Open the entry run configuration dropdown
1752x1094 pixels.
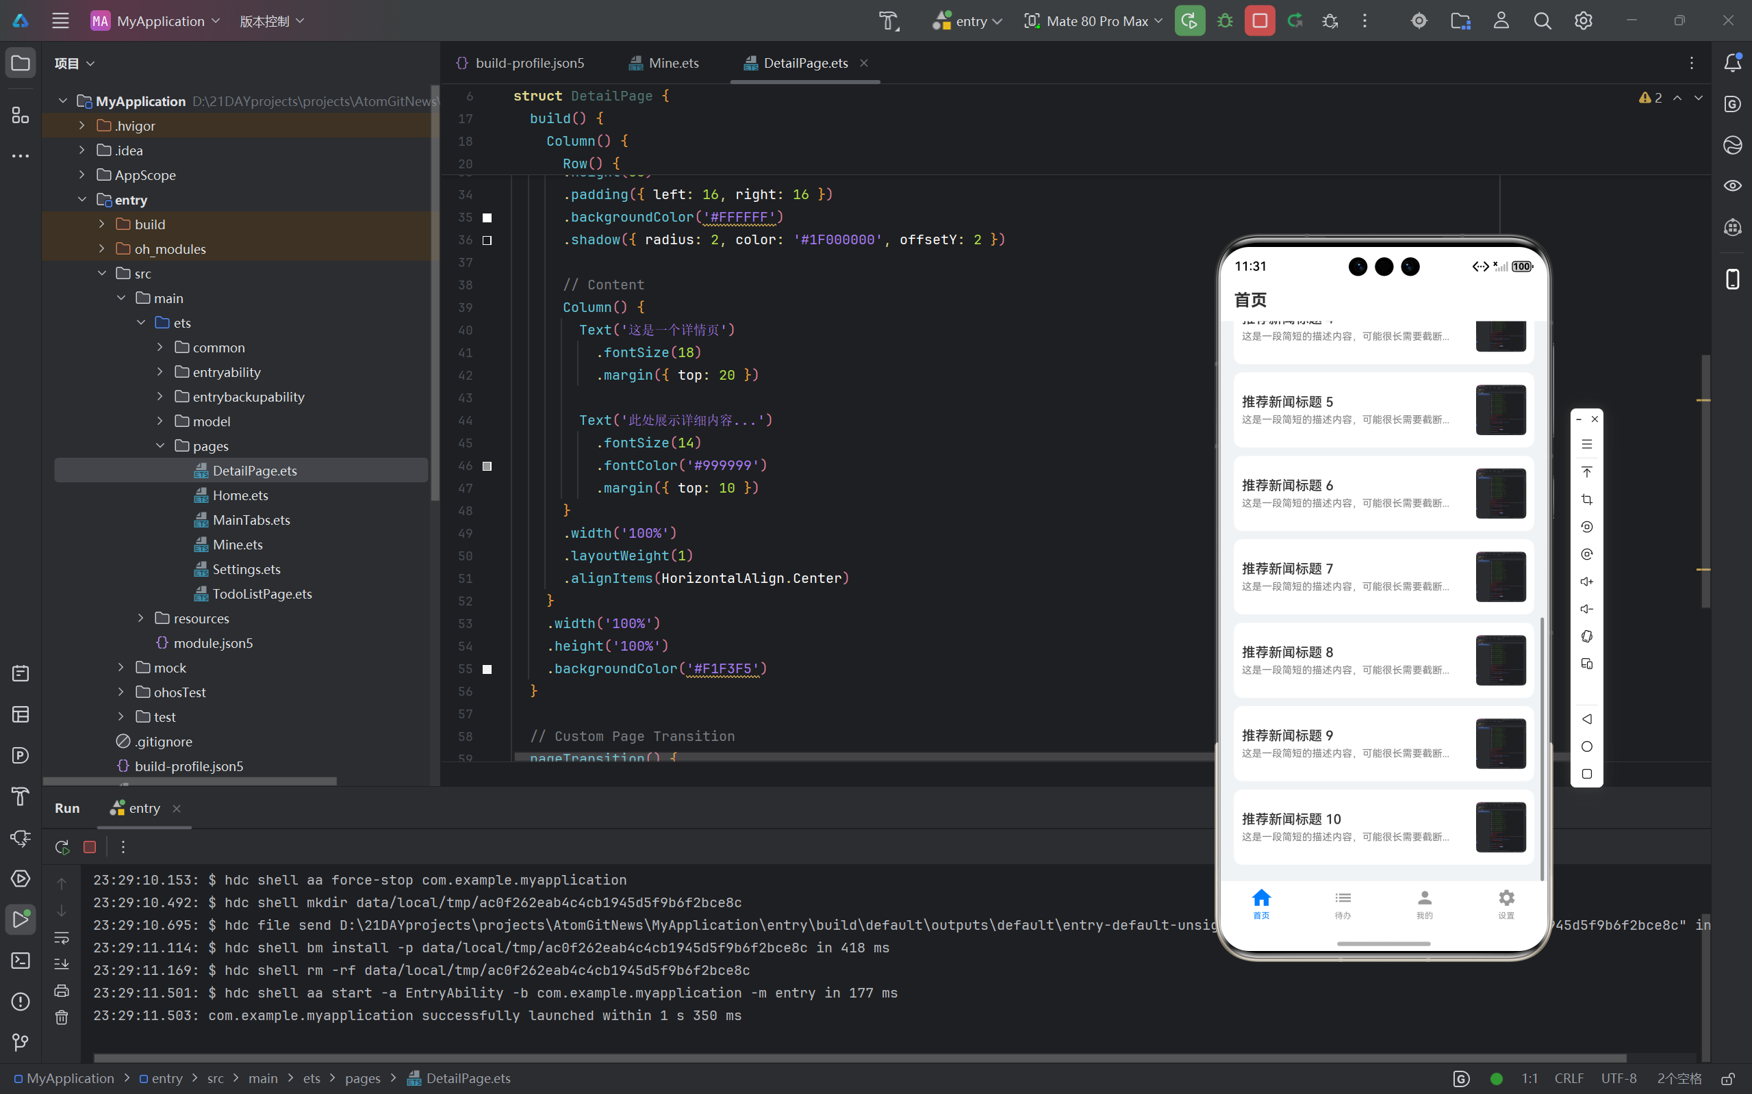click(967, 21)
